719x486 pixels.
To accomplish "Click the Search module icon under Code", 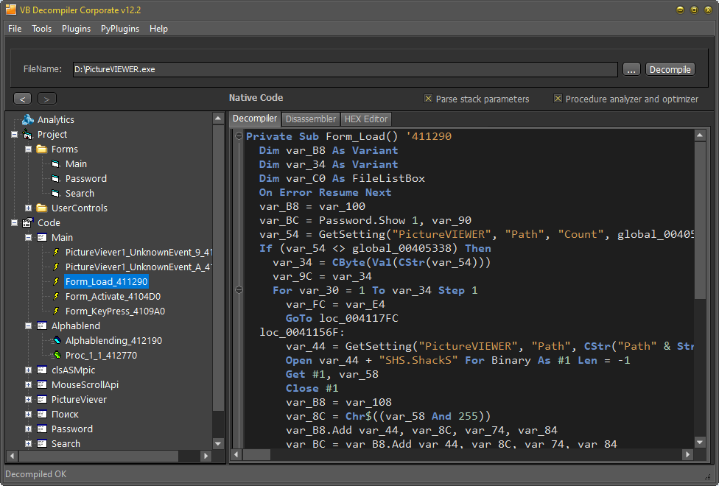I will [x=42, y=443].
